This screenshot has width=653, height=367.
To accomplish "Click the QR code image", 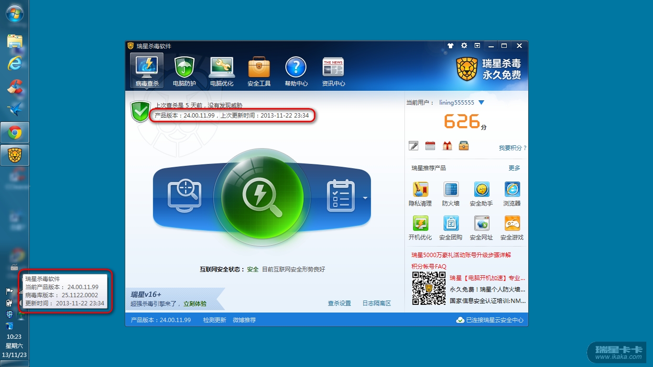I will (x=429, y=288).
